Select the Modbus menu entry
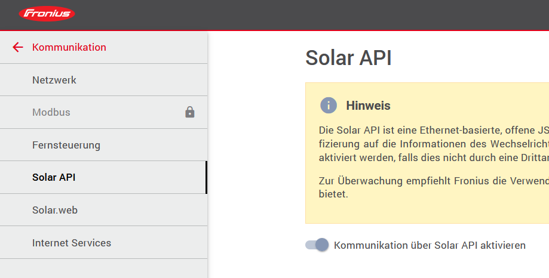Image resolution: width=549 pixels, height=278 pixels. [x=51, y=112]
